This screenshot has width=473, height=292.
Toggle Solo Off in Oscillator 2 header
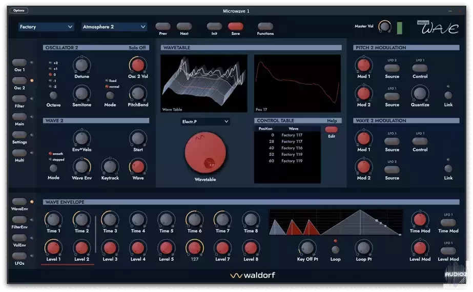click(x=137, y=48)
